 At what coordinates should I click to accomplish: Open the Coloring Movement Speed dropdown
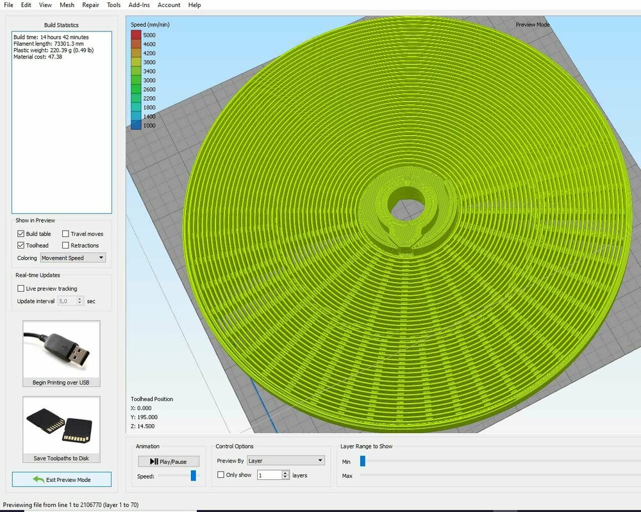(x=72, y=258)
